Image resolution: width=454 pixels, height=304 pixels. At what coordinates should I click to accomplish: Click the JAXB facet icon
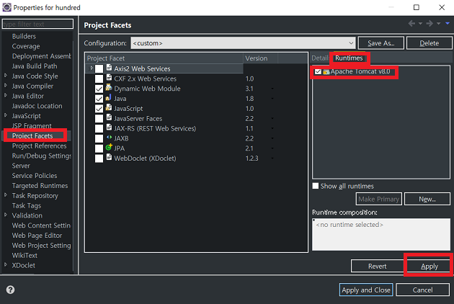(x=109, y=138)
